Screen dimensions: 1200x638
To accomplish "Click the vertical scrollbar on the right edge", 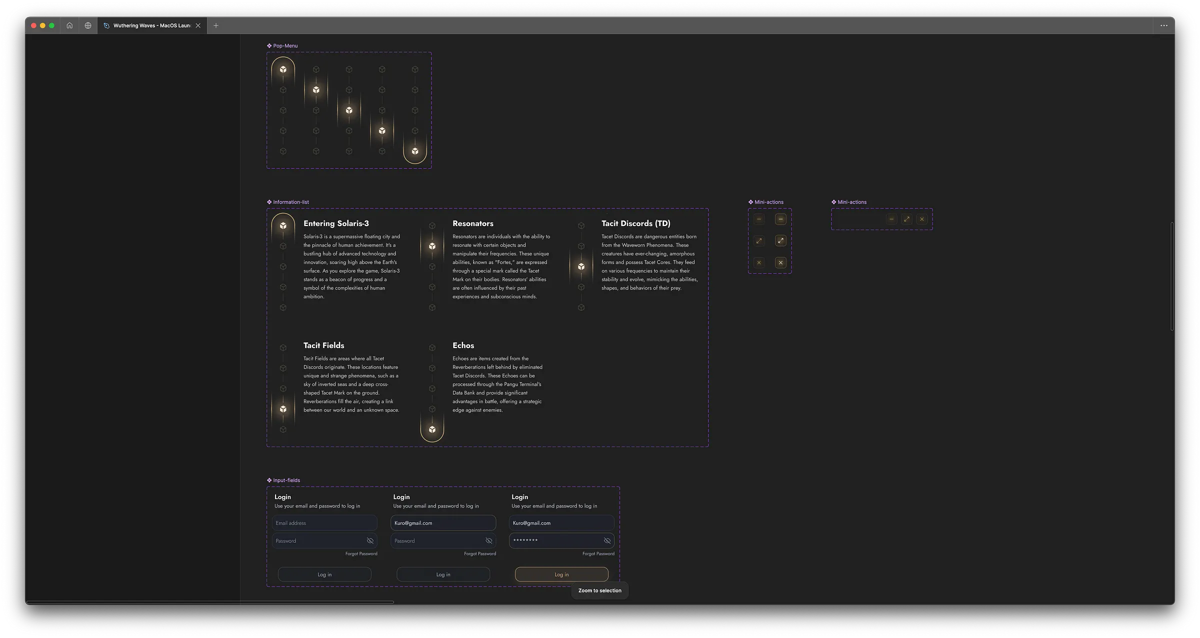I will point(1171,276).
